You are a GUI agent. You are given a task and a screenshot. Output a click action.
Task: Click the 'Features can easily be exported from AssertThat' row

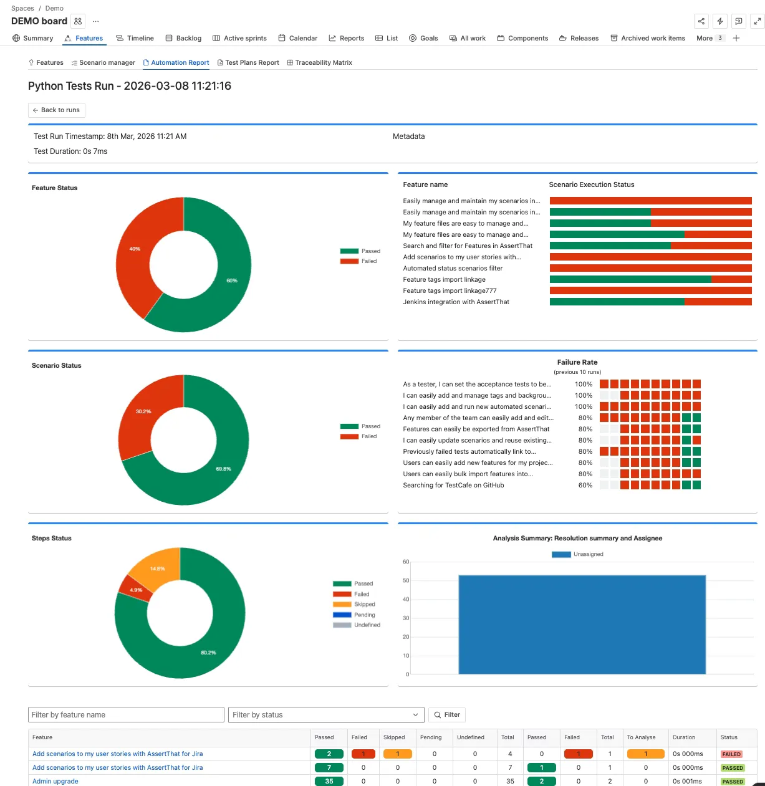click(x=552, y=429)
